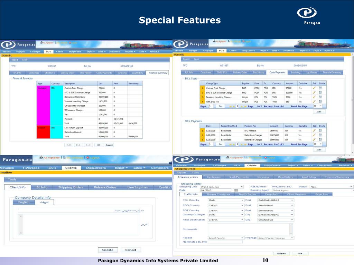Image resolution: width=354 pixels, height=265 pixels.
Task: Open the Booking Agent Select Agent dropdown
Action: coord(313,190)
